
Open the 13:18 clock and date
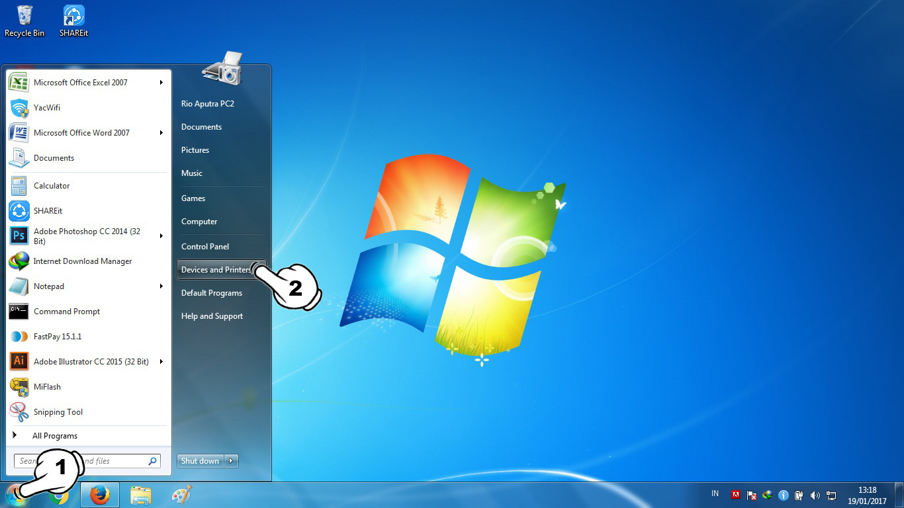click(867, 495)
